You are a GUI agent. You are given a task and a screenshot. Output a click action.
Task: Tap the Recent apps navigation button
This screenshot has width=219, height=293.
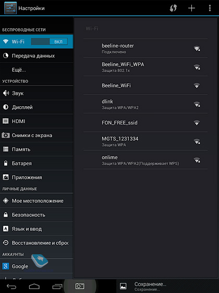tap(57, 286)
